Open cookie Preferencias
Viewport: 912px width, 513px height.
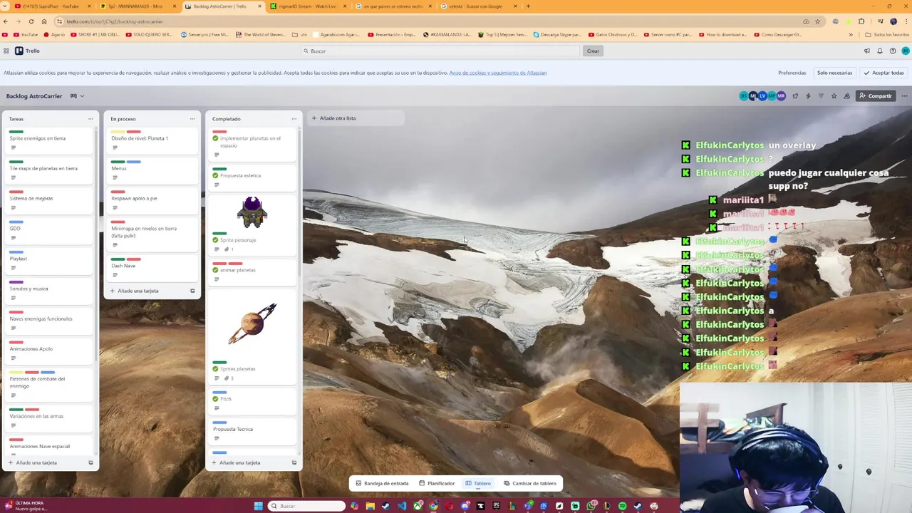[x=792, y=73]
